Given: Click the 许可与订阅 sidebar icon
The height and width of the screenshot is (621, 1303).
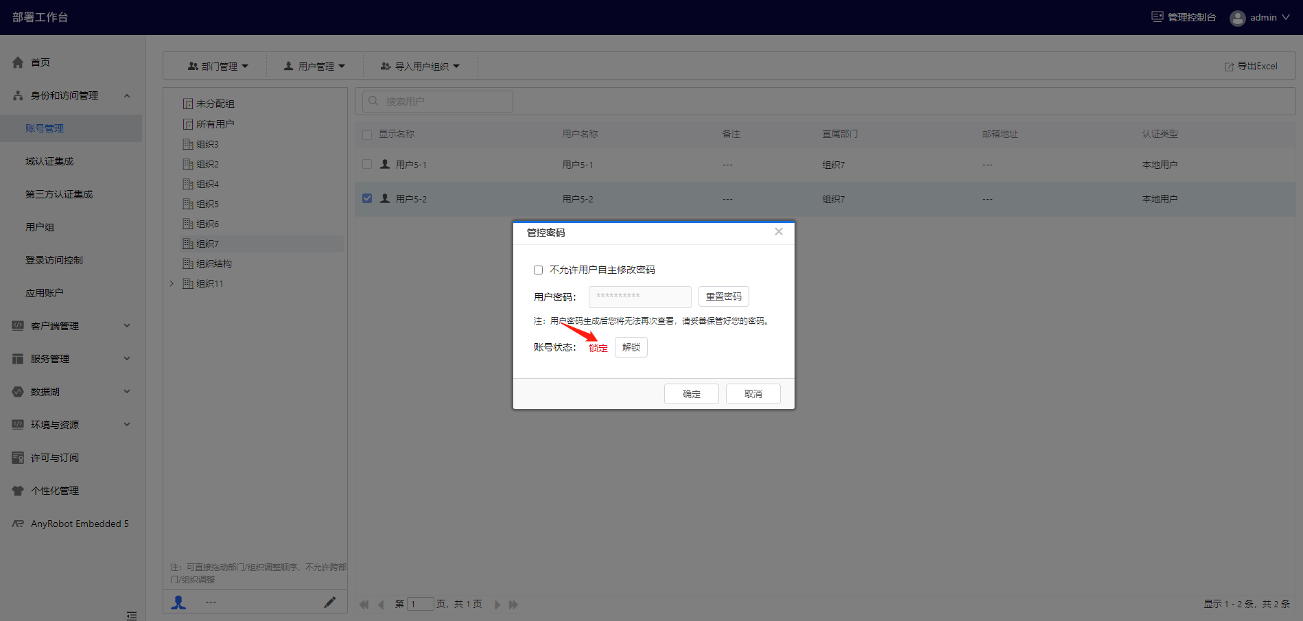Looking at the screenshot, I should [18, 458].
